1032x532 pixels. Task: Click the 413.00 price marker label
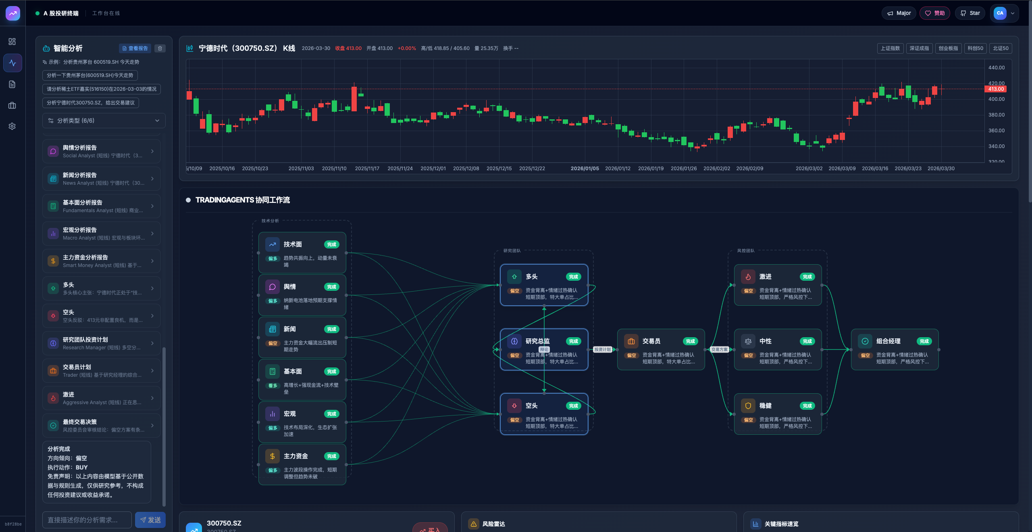[x=996, y=89]
